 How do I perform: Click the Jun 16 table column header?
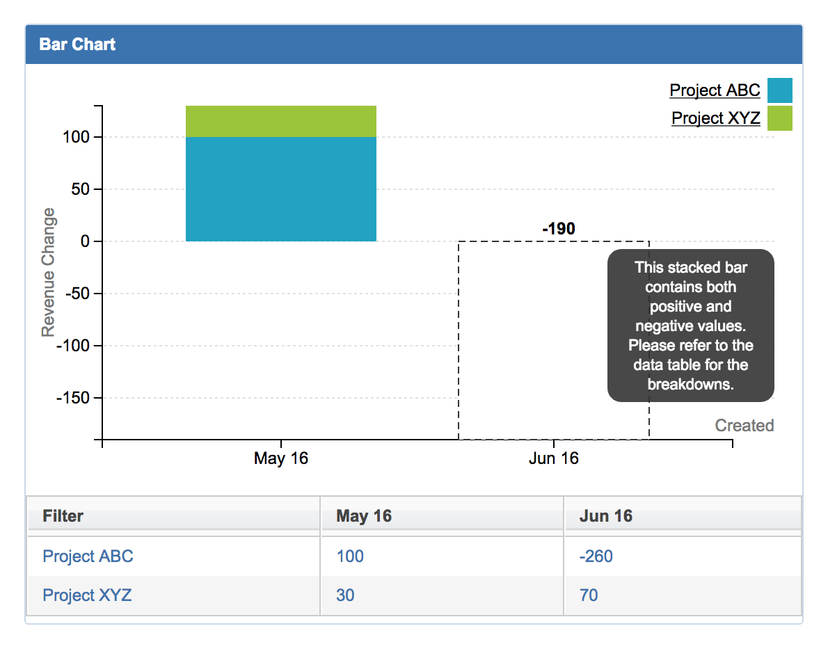[x=605, y=516]
